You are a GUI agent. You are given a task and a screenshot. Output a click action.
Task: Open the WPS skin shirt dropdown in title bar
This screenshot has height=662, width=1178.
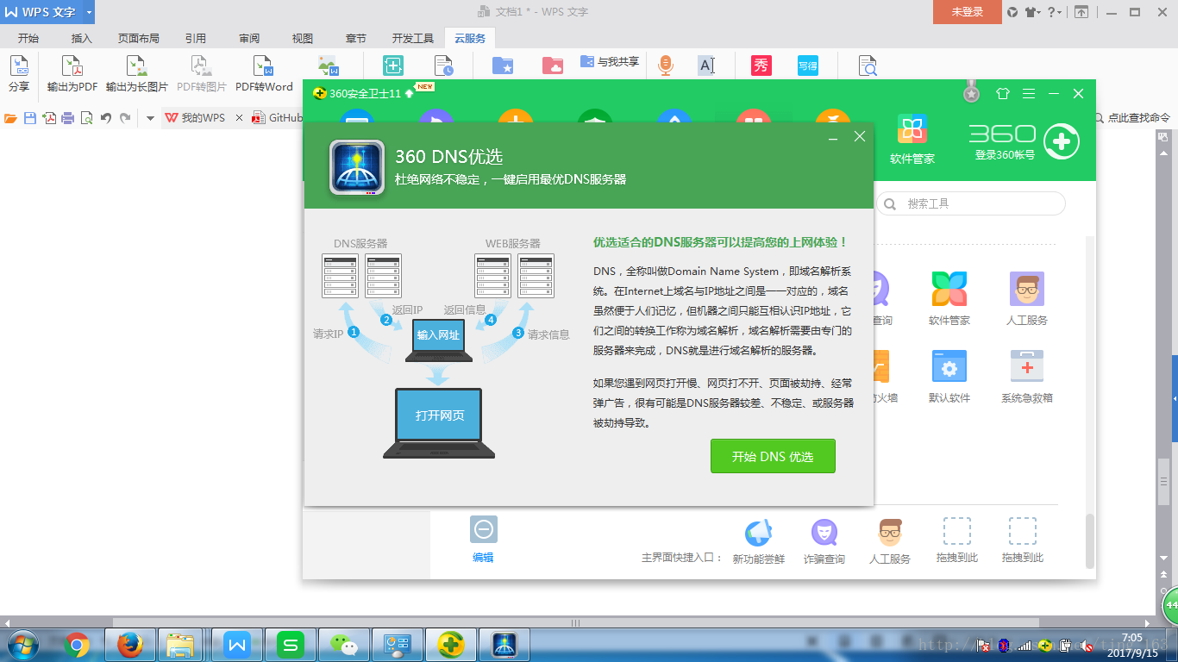point(1034,12)
